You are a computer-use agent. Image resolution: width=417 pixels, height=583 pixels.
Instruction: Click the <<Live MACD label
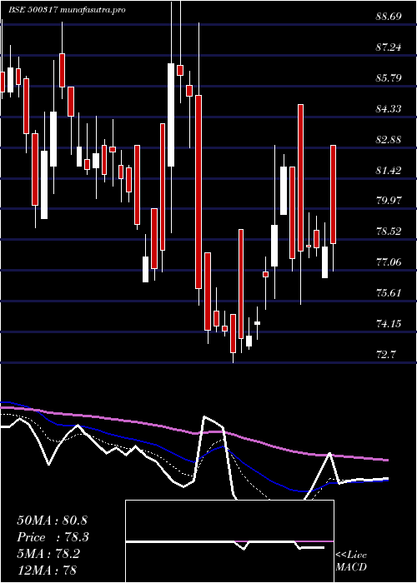tap(351, 561)
